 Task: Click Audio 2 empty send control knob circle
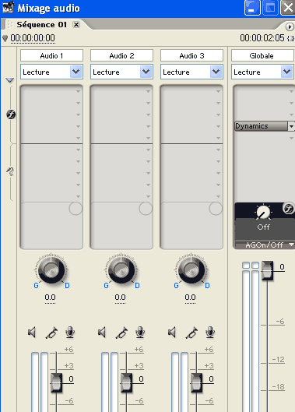coord(146,209)
